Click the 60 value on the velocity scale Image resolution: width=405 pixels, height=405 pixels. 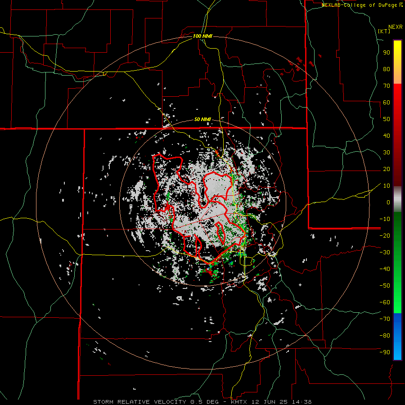387,102
